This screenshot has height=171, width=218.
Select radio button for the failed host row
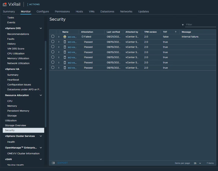(53, 37)
